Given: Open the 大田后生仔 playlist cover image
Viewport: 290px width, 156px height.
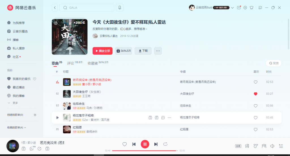Looking at the screenshot, I should (x=70, y=37).
